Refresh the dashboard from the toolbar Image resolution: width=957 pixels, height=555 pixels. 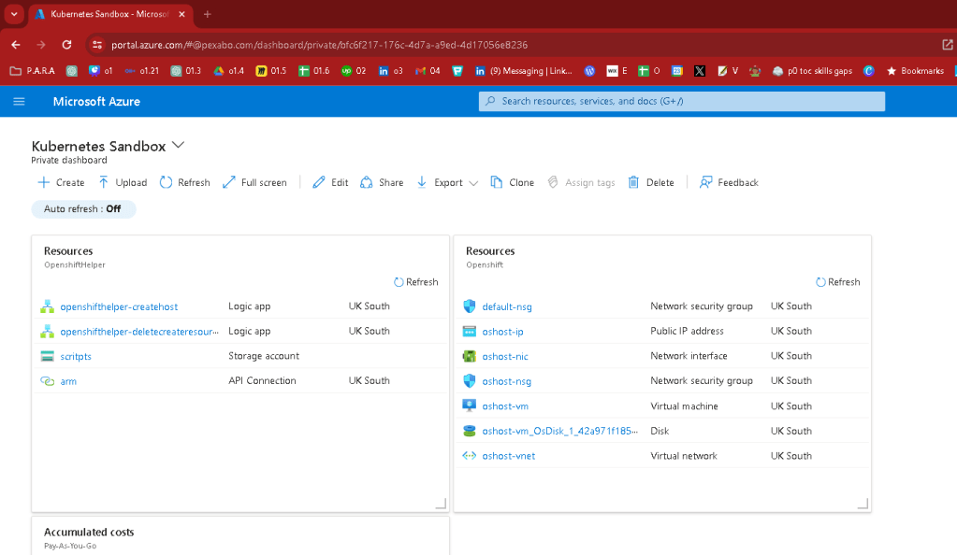(x=185, y=182)
